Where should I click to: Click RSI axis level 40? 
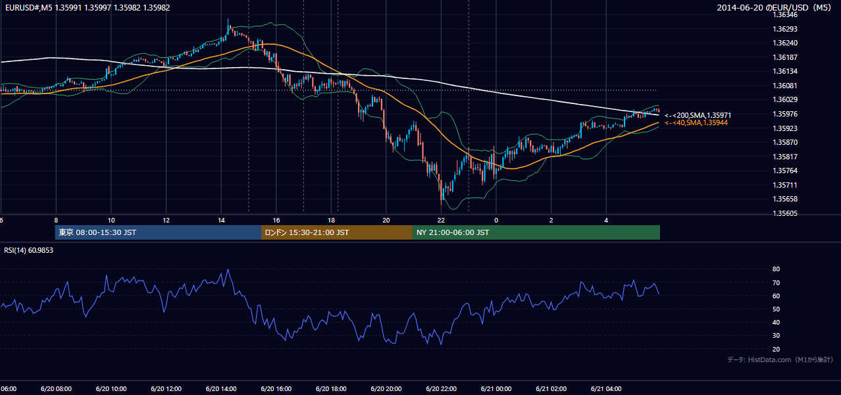click(x=776, y=322)
